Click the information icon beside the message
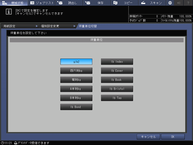 [x=9, y=12]
